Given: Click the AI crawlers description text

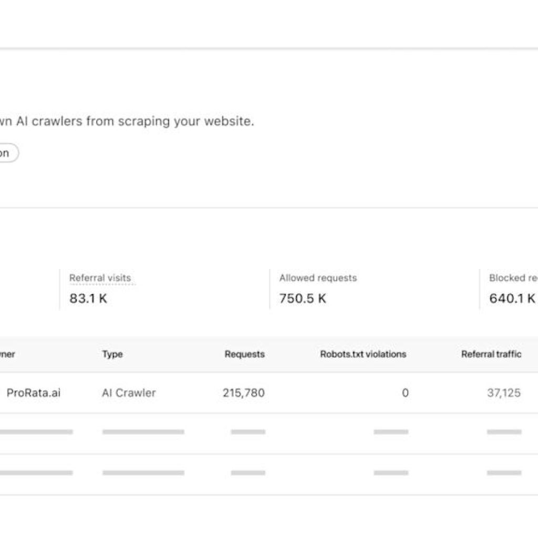Looking at the screenshot, I should (126, 121).
